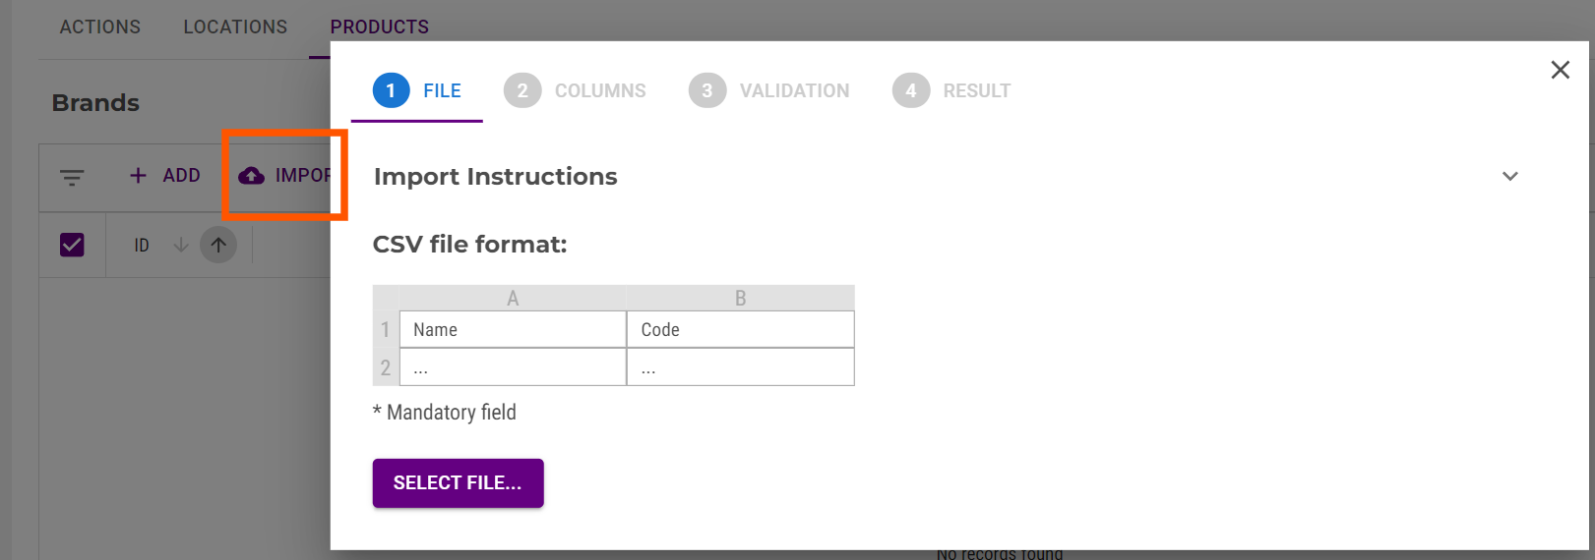
Task: Sort ID column with the circled up arrow
Action: coord(218,245)
